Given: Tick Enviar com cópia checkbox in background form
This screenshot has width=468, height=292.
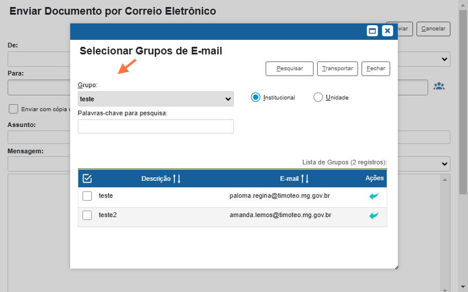Looking at the screenshot, I should pyautogui.click(x=13, y=109).
